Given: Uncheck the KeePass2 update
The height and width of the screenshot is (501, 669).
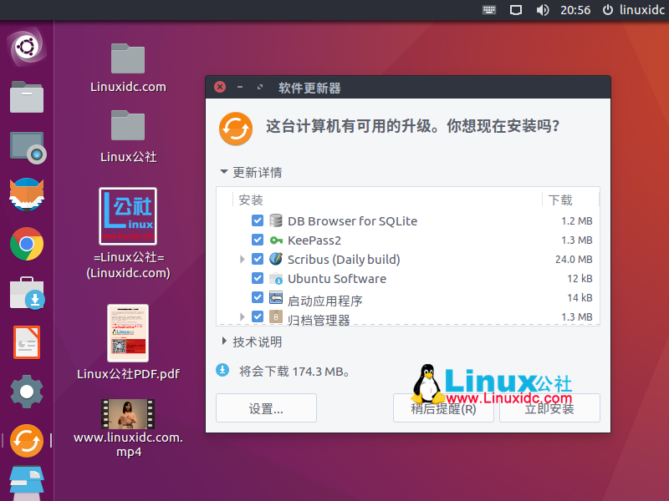Looking at the screenshot, I should tap(258, 240).
